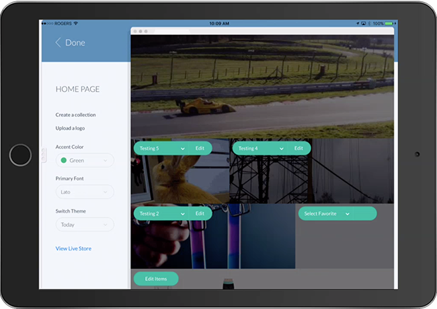Open Create a collection
This screenshot has width=437, height=309.
[75, 114]
